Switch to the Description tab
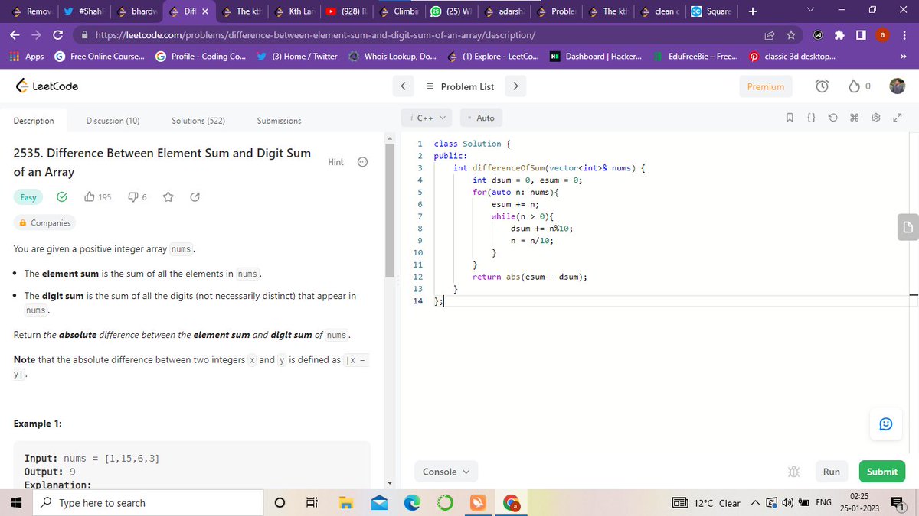The height and width of the screenshot is (516, 919). click(34, 121)
